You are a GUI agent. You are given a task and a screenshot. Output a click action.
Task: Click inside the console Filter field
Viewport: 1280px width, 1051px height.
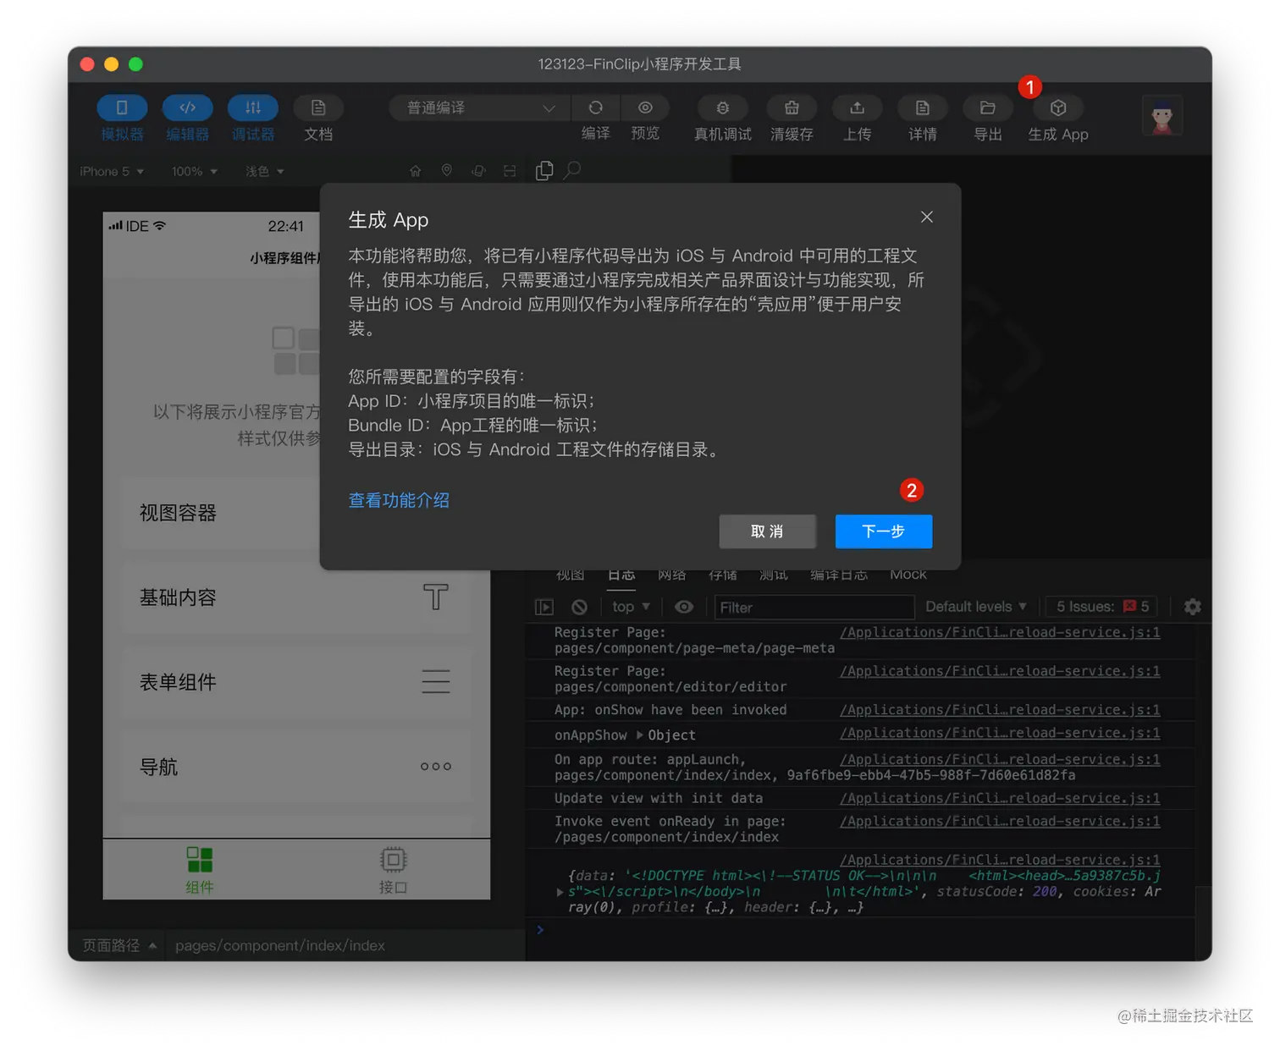(813, 607)
